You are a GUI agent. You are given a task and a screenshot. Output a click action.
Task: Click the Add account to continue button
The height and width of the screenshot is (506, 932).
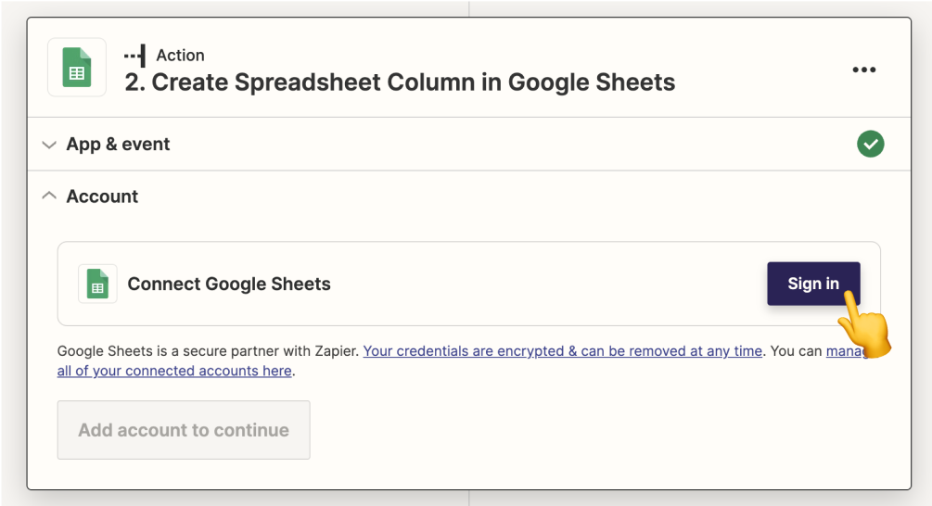pos(184,430)
